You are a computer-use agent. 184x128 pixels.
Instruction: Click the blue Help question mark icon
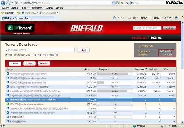176,18
